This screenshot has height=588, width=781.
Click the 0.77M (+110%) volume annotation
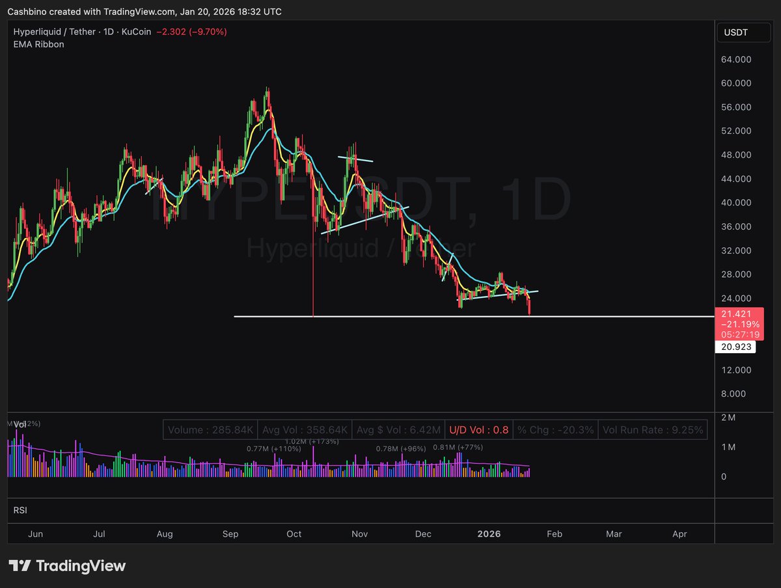point(273,449)
